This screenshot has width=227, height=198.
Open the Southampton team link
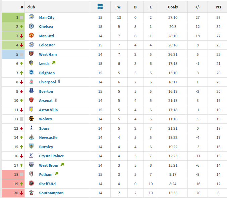click(x=51, y=193)
